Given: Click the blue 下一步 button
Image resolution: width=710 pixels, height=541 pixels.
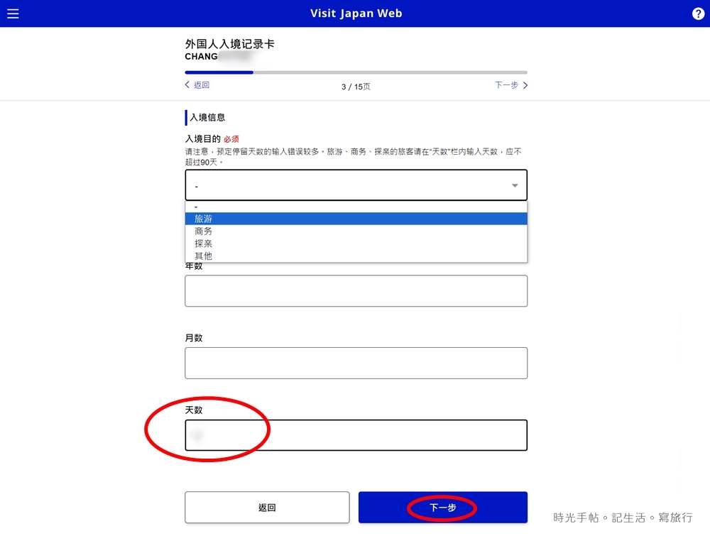Looking at the screenshot, I should (443, 508).
